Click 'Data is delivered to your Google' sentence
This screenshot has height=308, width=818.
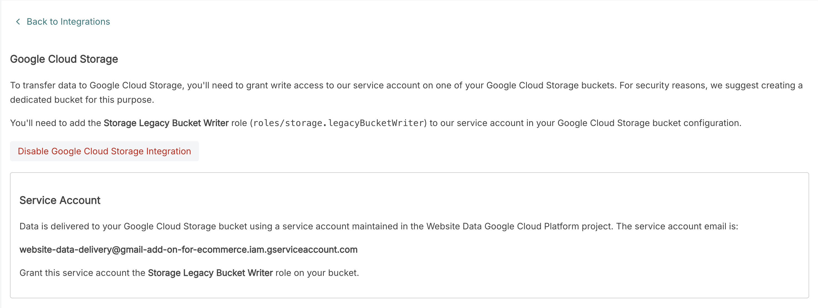(x=379, y=226)
